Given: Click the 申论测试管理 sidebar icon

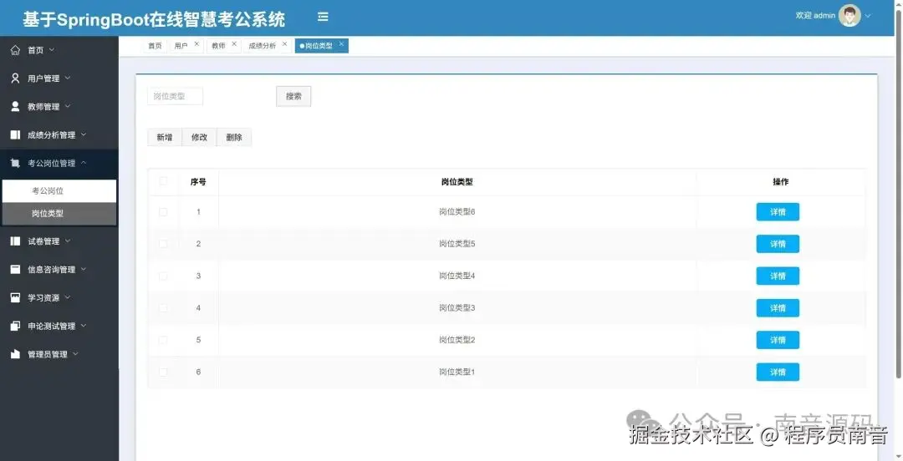Looking at the screenshot, I should [x=16, y=326].
